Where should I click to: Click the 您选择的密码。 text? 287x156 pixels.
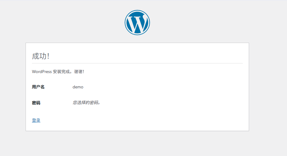86,103
